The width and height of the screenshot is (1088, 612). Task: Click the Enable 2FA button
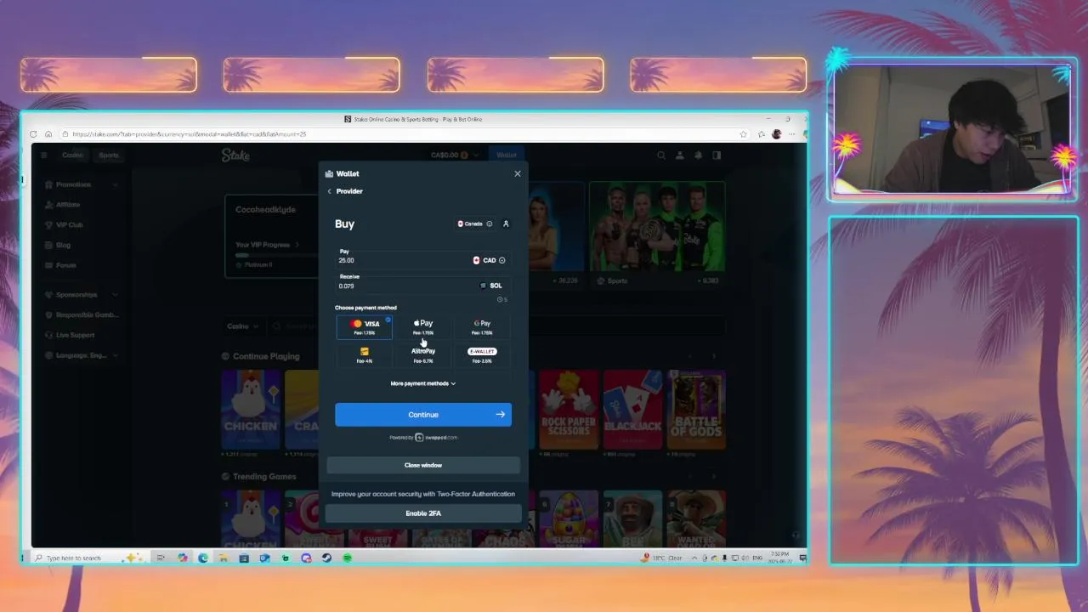pos(423,513)
